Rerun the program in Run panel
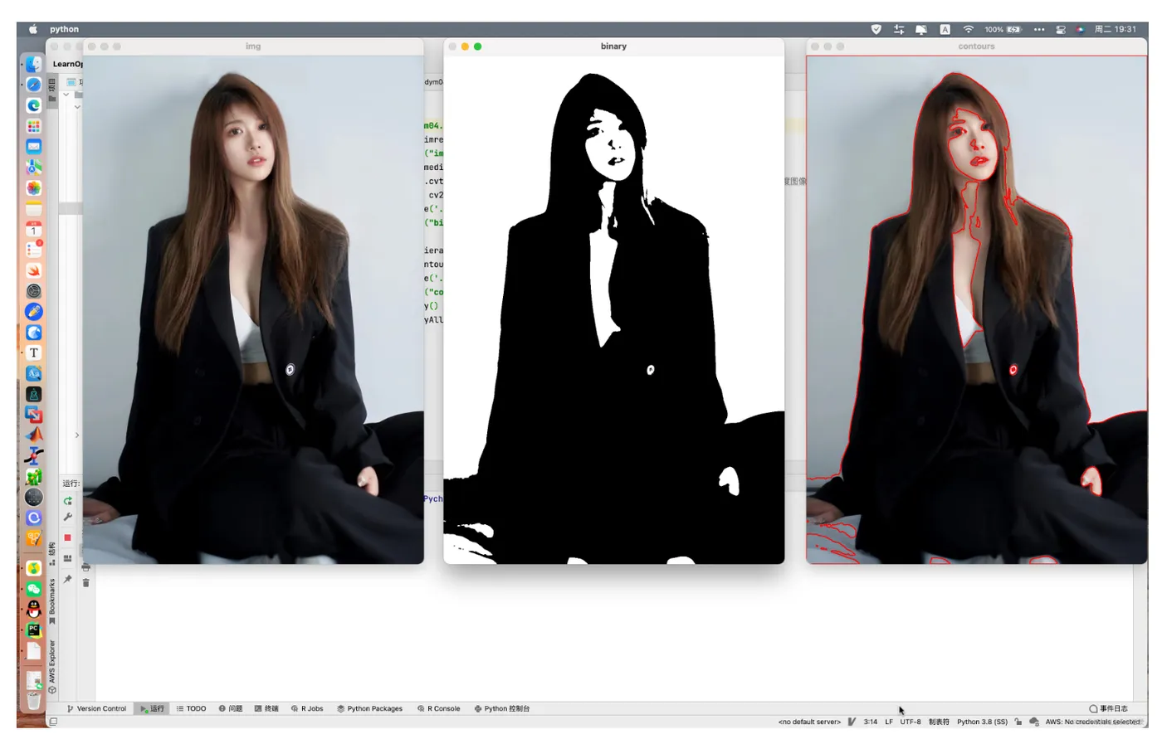1162x739 pixels. (x=68, y=501)
